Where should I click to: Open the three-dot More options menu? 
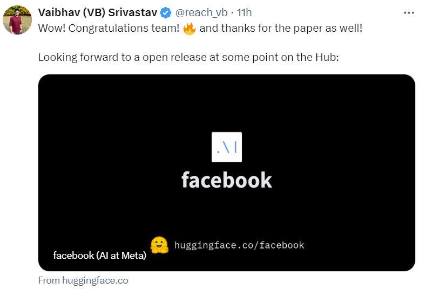tap(409, 12)
